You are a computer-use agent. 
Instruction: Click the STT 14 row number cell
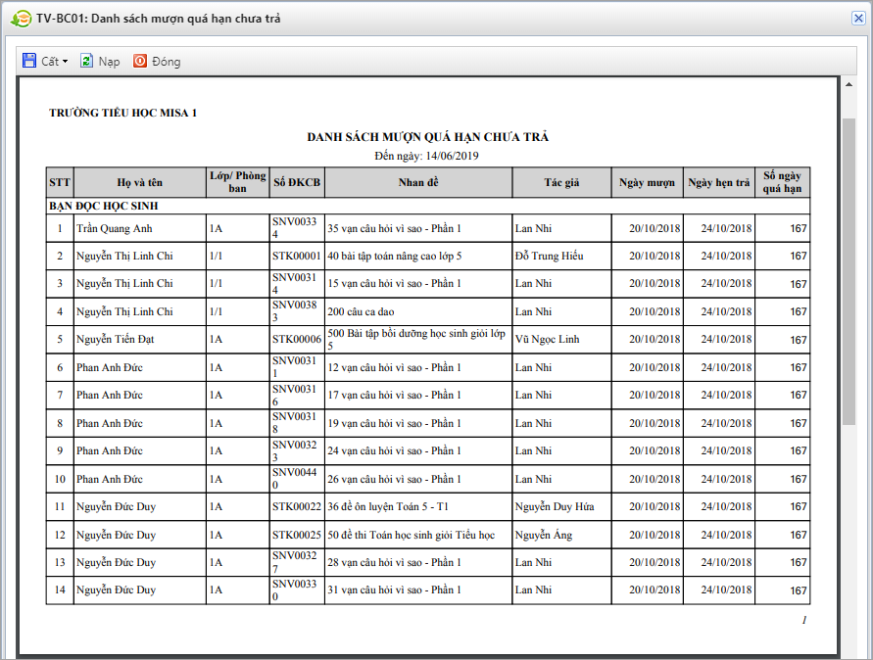[60, 589]
